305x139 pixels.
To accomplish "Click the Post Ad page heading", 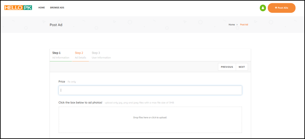I will tap(56, 25).
